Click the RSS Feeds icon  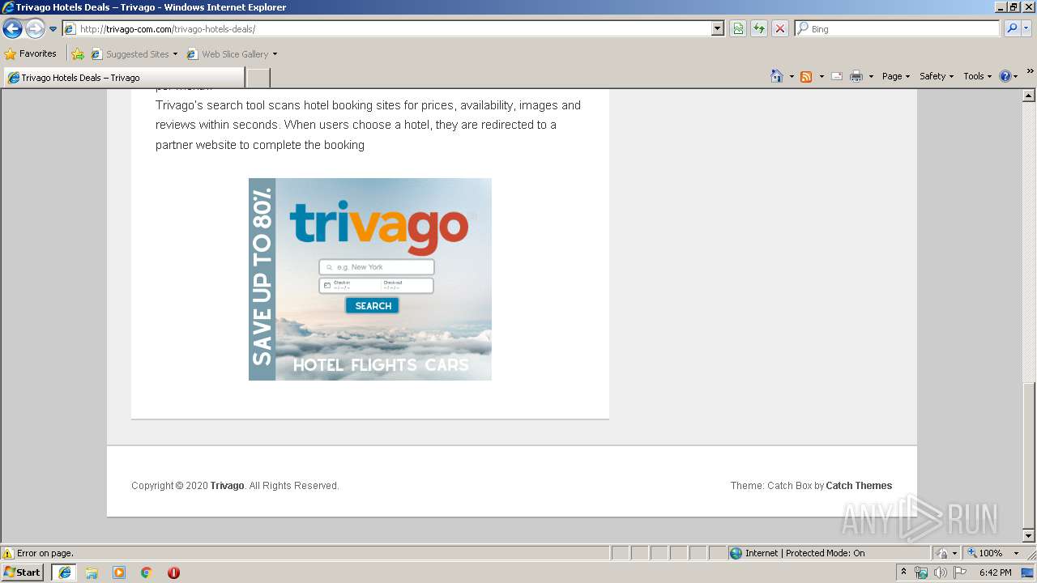[x=806, y=76]
